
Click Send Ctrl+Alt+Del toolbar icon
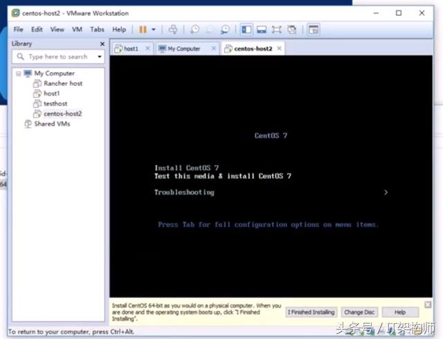(x=173, y=29)
